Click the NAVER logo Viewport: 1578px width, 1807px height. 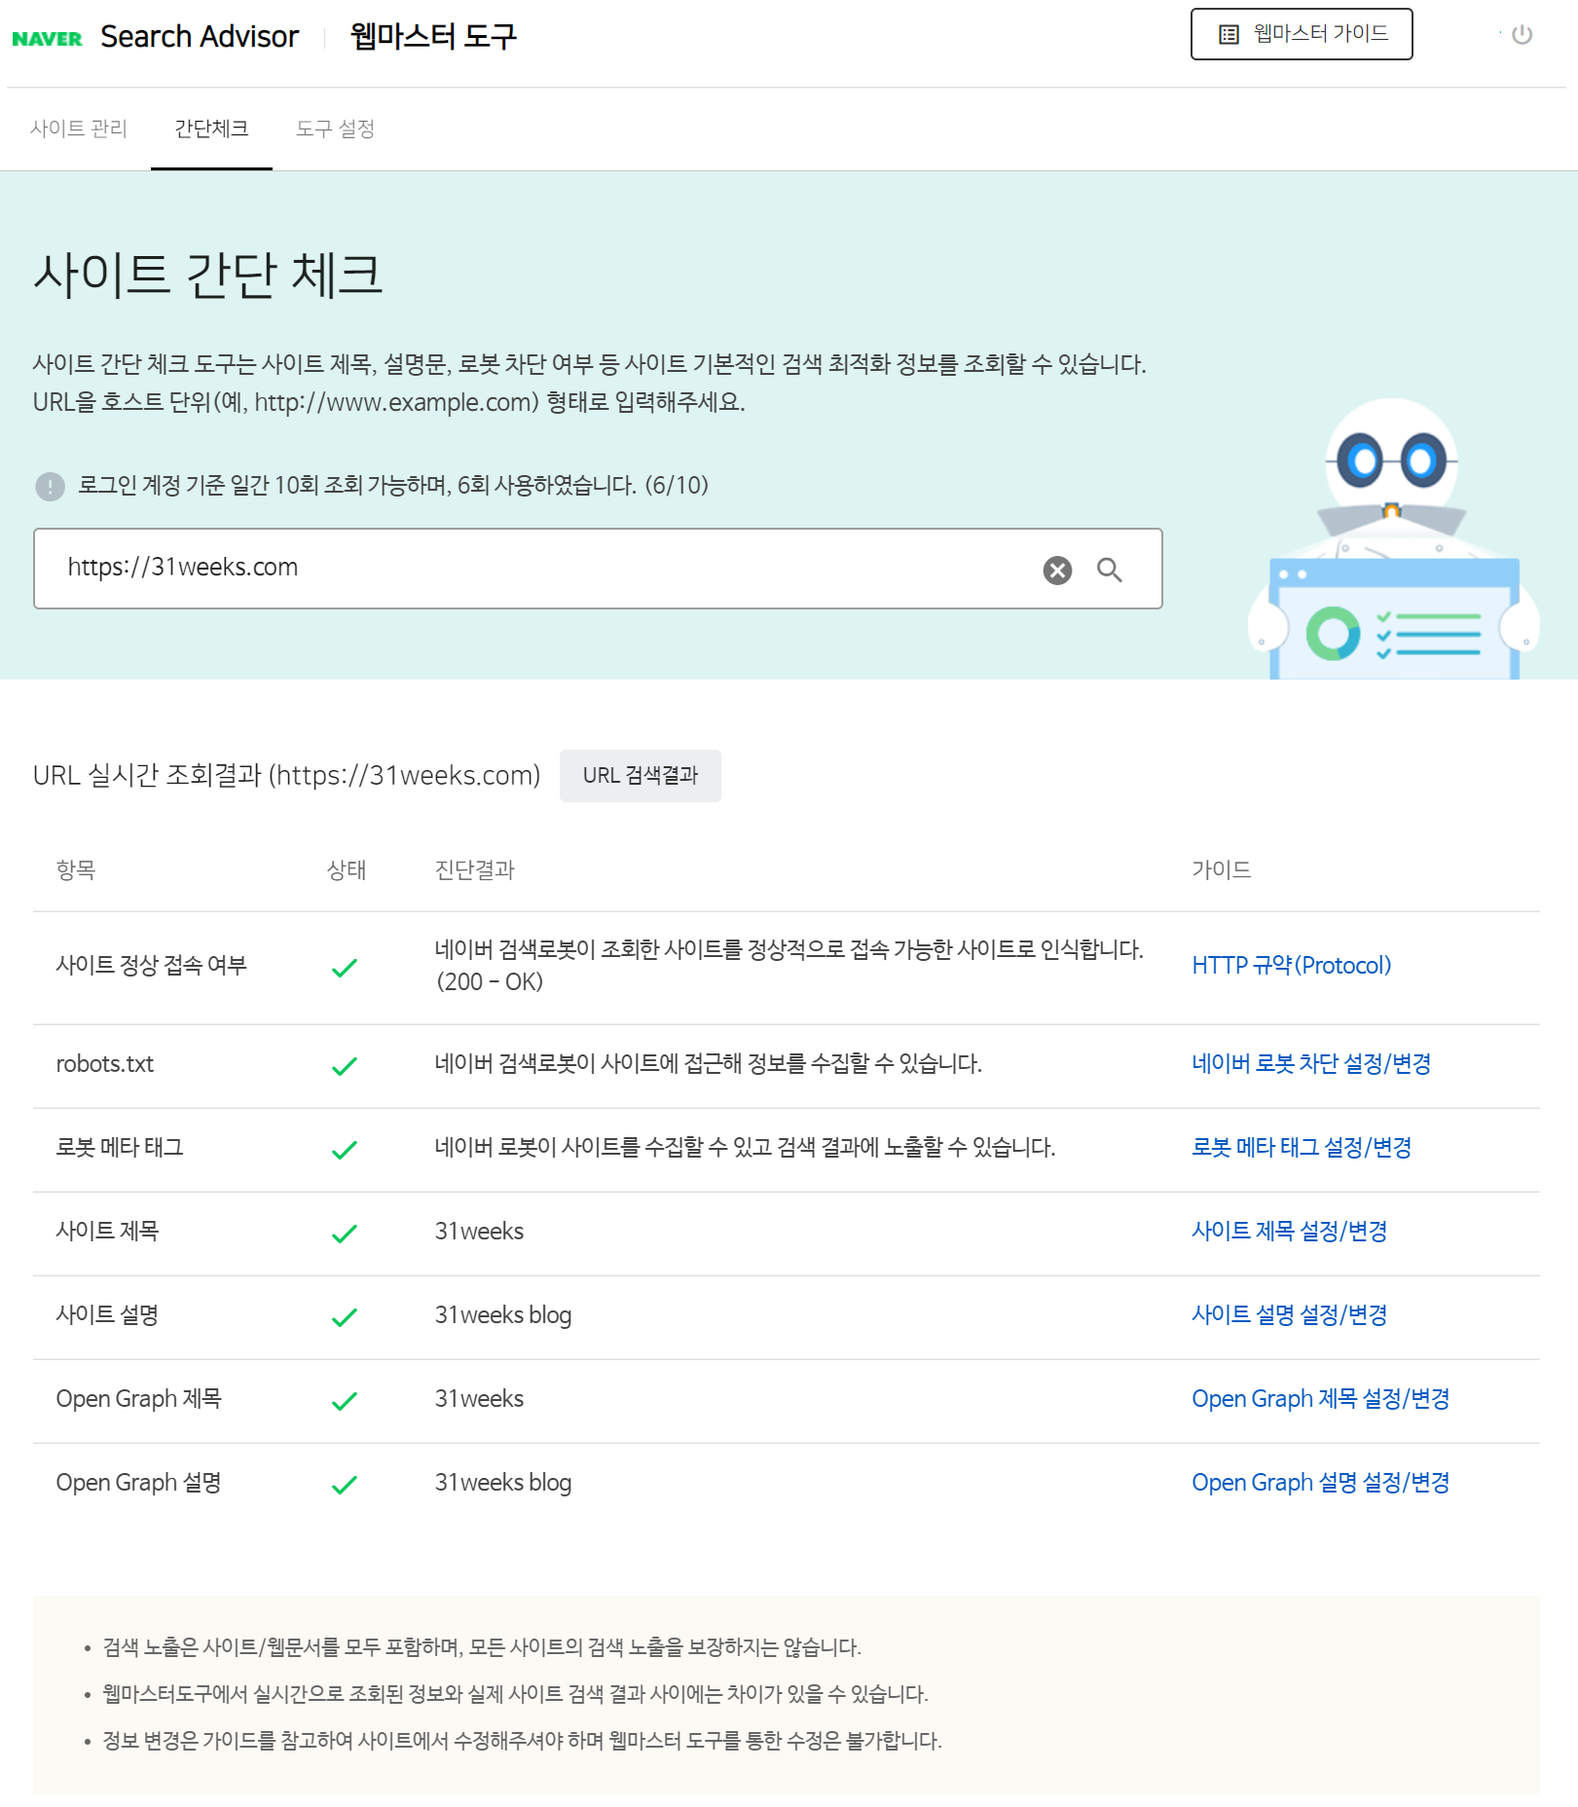coord(47,39)
